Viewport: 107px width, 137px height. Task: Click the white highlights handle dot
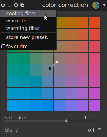point(57,62)
